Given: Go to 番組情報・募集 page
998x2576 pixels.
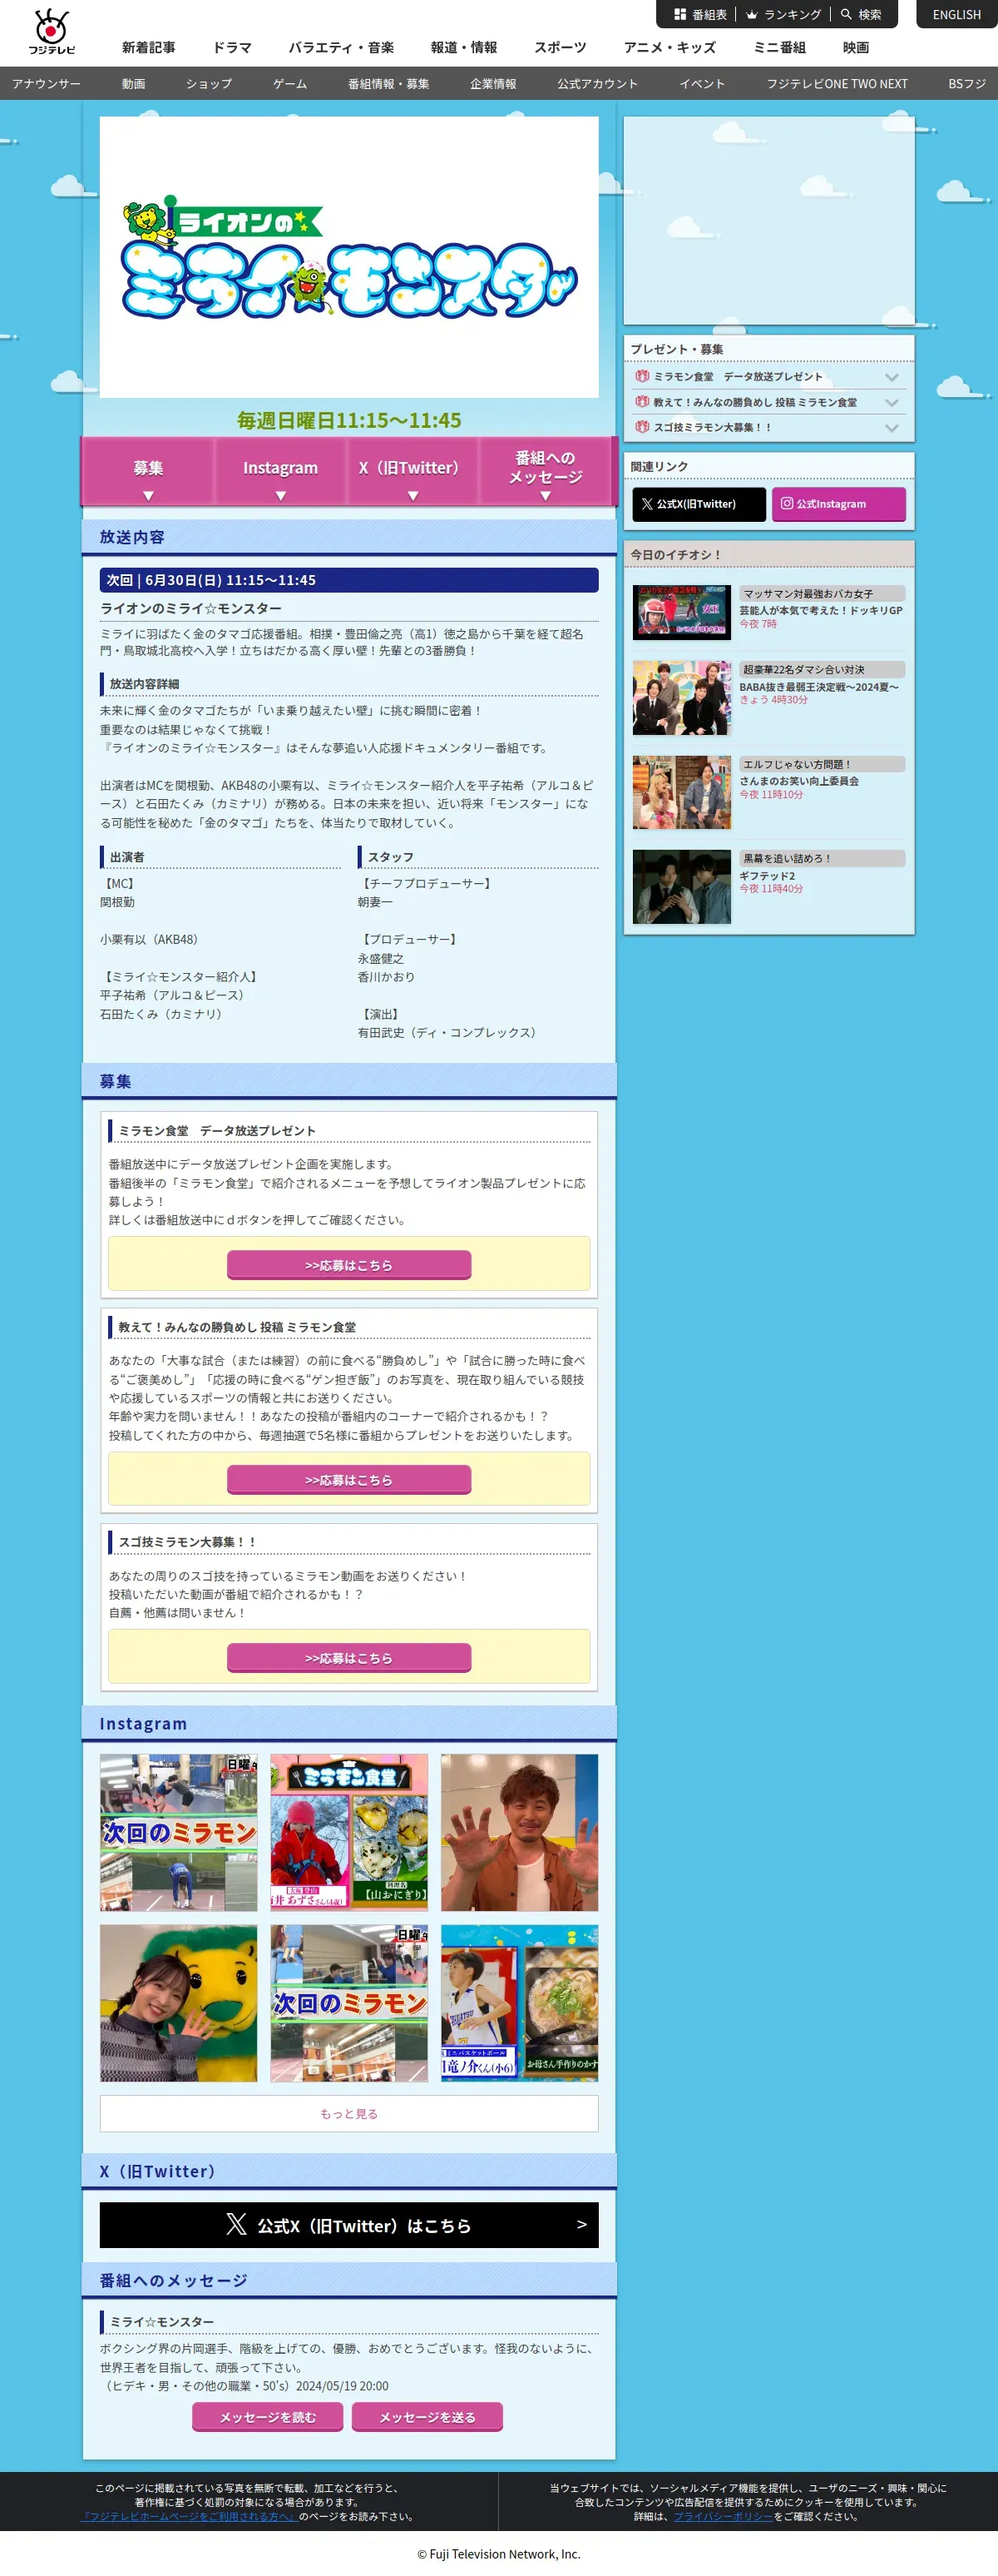Looking at the screenshot, I should 388,84.
